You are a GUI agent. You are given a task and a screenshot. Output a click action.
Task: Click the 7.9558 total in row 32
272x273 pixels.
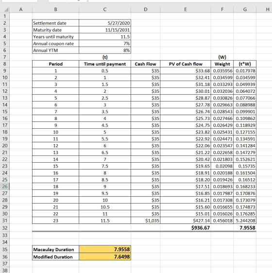coord(245,228)
